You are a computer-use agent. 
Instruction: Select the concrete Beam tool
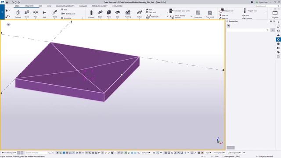tap(100, 14)
